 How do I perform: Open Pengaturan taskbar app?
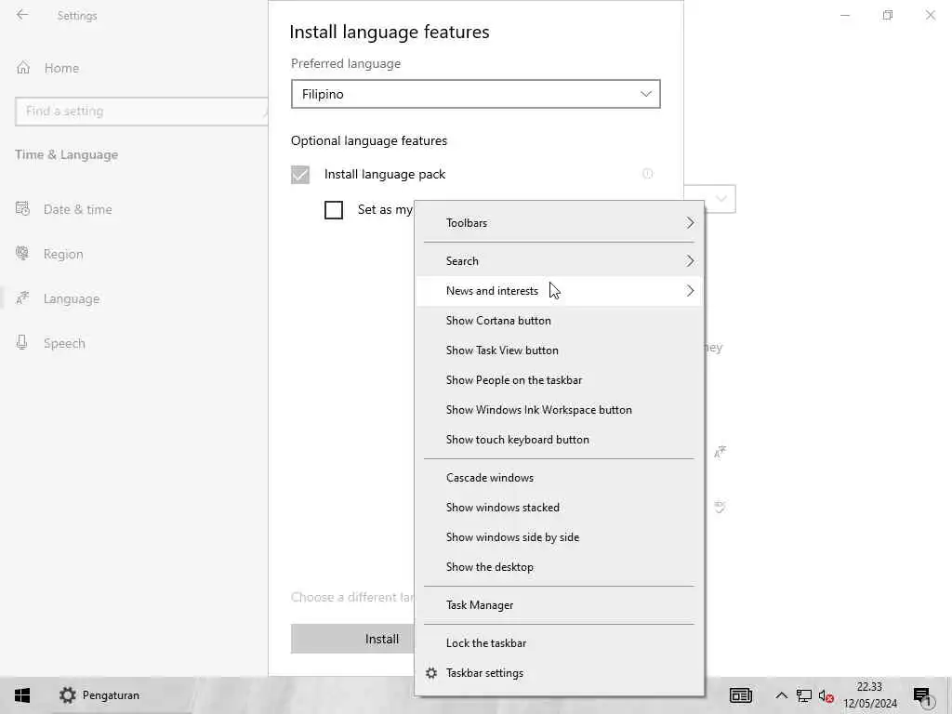(100, 695)
